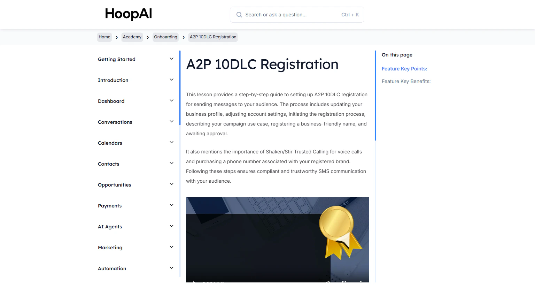This screenshot has width=535, height=288.
Task: Play the A2P 10DLC Registration video
Action: [194, 282]
